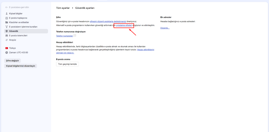The height and width of the screenshot is (132, 269).
Task: Open the Zaman: UTC+03:00 timezone selector
Action: [x=18, y=52]
